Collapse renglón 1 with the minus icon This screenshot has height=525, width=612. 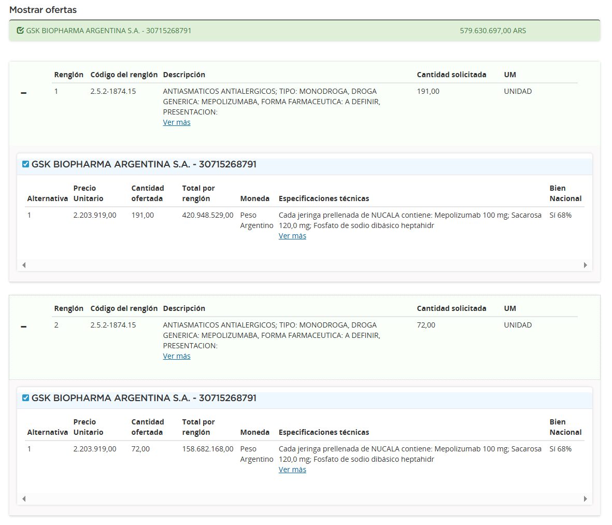point(23,93)
